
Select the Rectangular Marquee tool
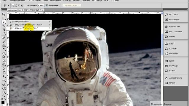click(4, 18)
